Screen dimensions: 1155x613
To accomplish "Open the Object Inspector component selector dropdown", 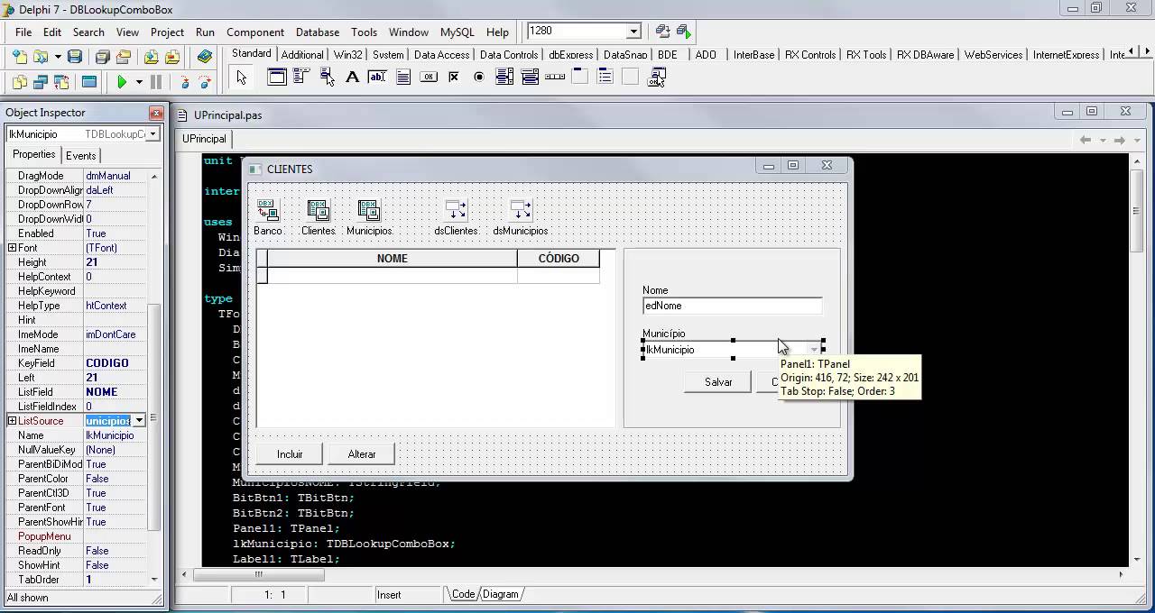I will coord(152,134).
